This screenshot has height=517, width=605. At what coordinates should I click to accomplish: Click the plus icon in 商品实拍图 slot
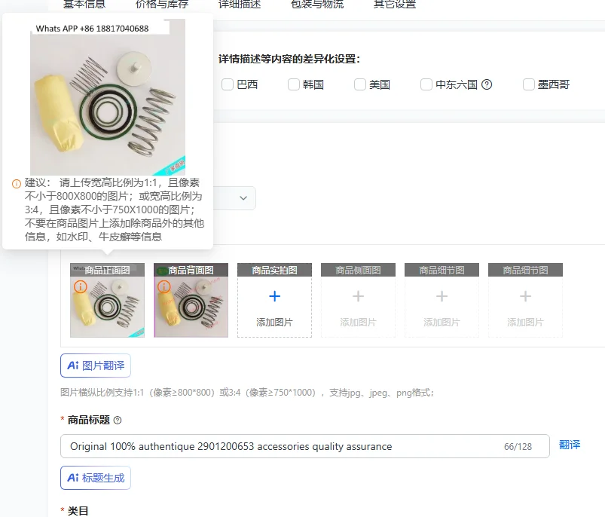tap(274, 296)
